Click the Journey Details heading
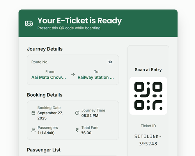The width and height of the screenshot is (195, 156). coord(45,49)
